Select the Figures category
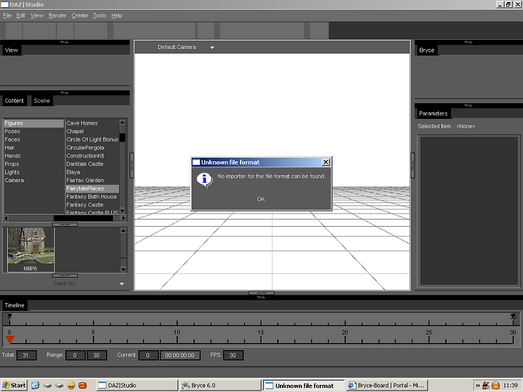Image resolution: width=523 pixels, height=392 pixels. pos(34,123)
